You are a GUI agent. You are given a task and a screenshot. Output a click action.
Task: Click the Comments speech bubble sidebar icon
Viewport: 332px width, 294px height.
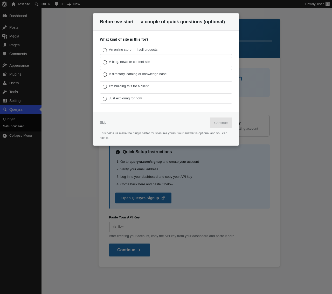[5, 54]
